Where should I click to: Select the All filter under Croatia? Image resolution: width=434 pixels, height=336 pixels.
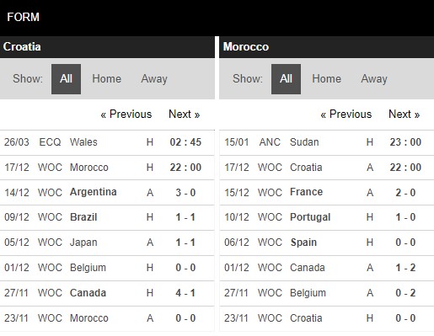pos(66,79)
